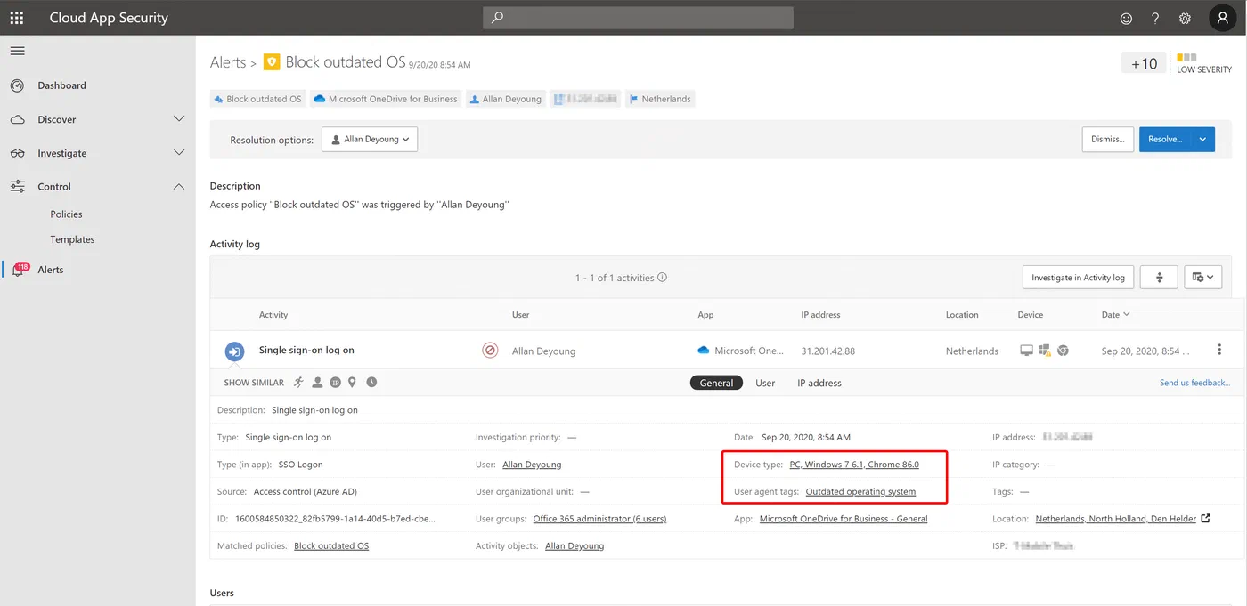This screenshot has height=606, width=1247.
Task: Click the Block outdated OS tag chip
Action: 257,99
